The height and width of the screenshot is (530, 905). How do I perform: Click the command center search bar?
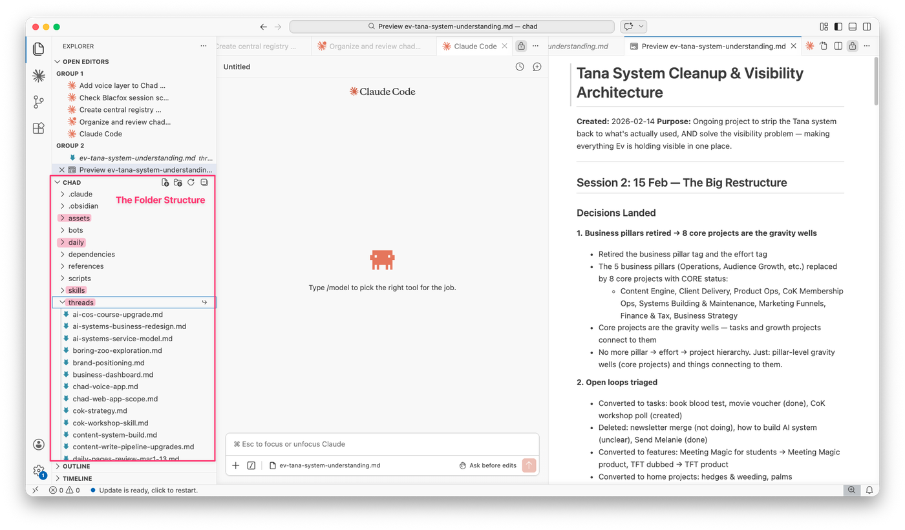coord(452,26)
